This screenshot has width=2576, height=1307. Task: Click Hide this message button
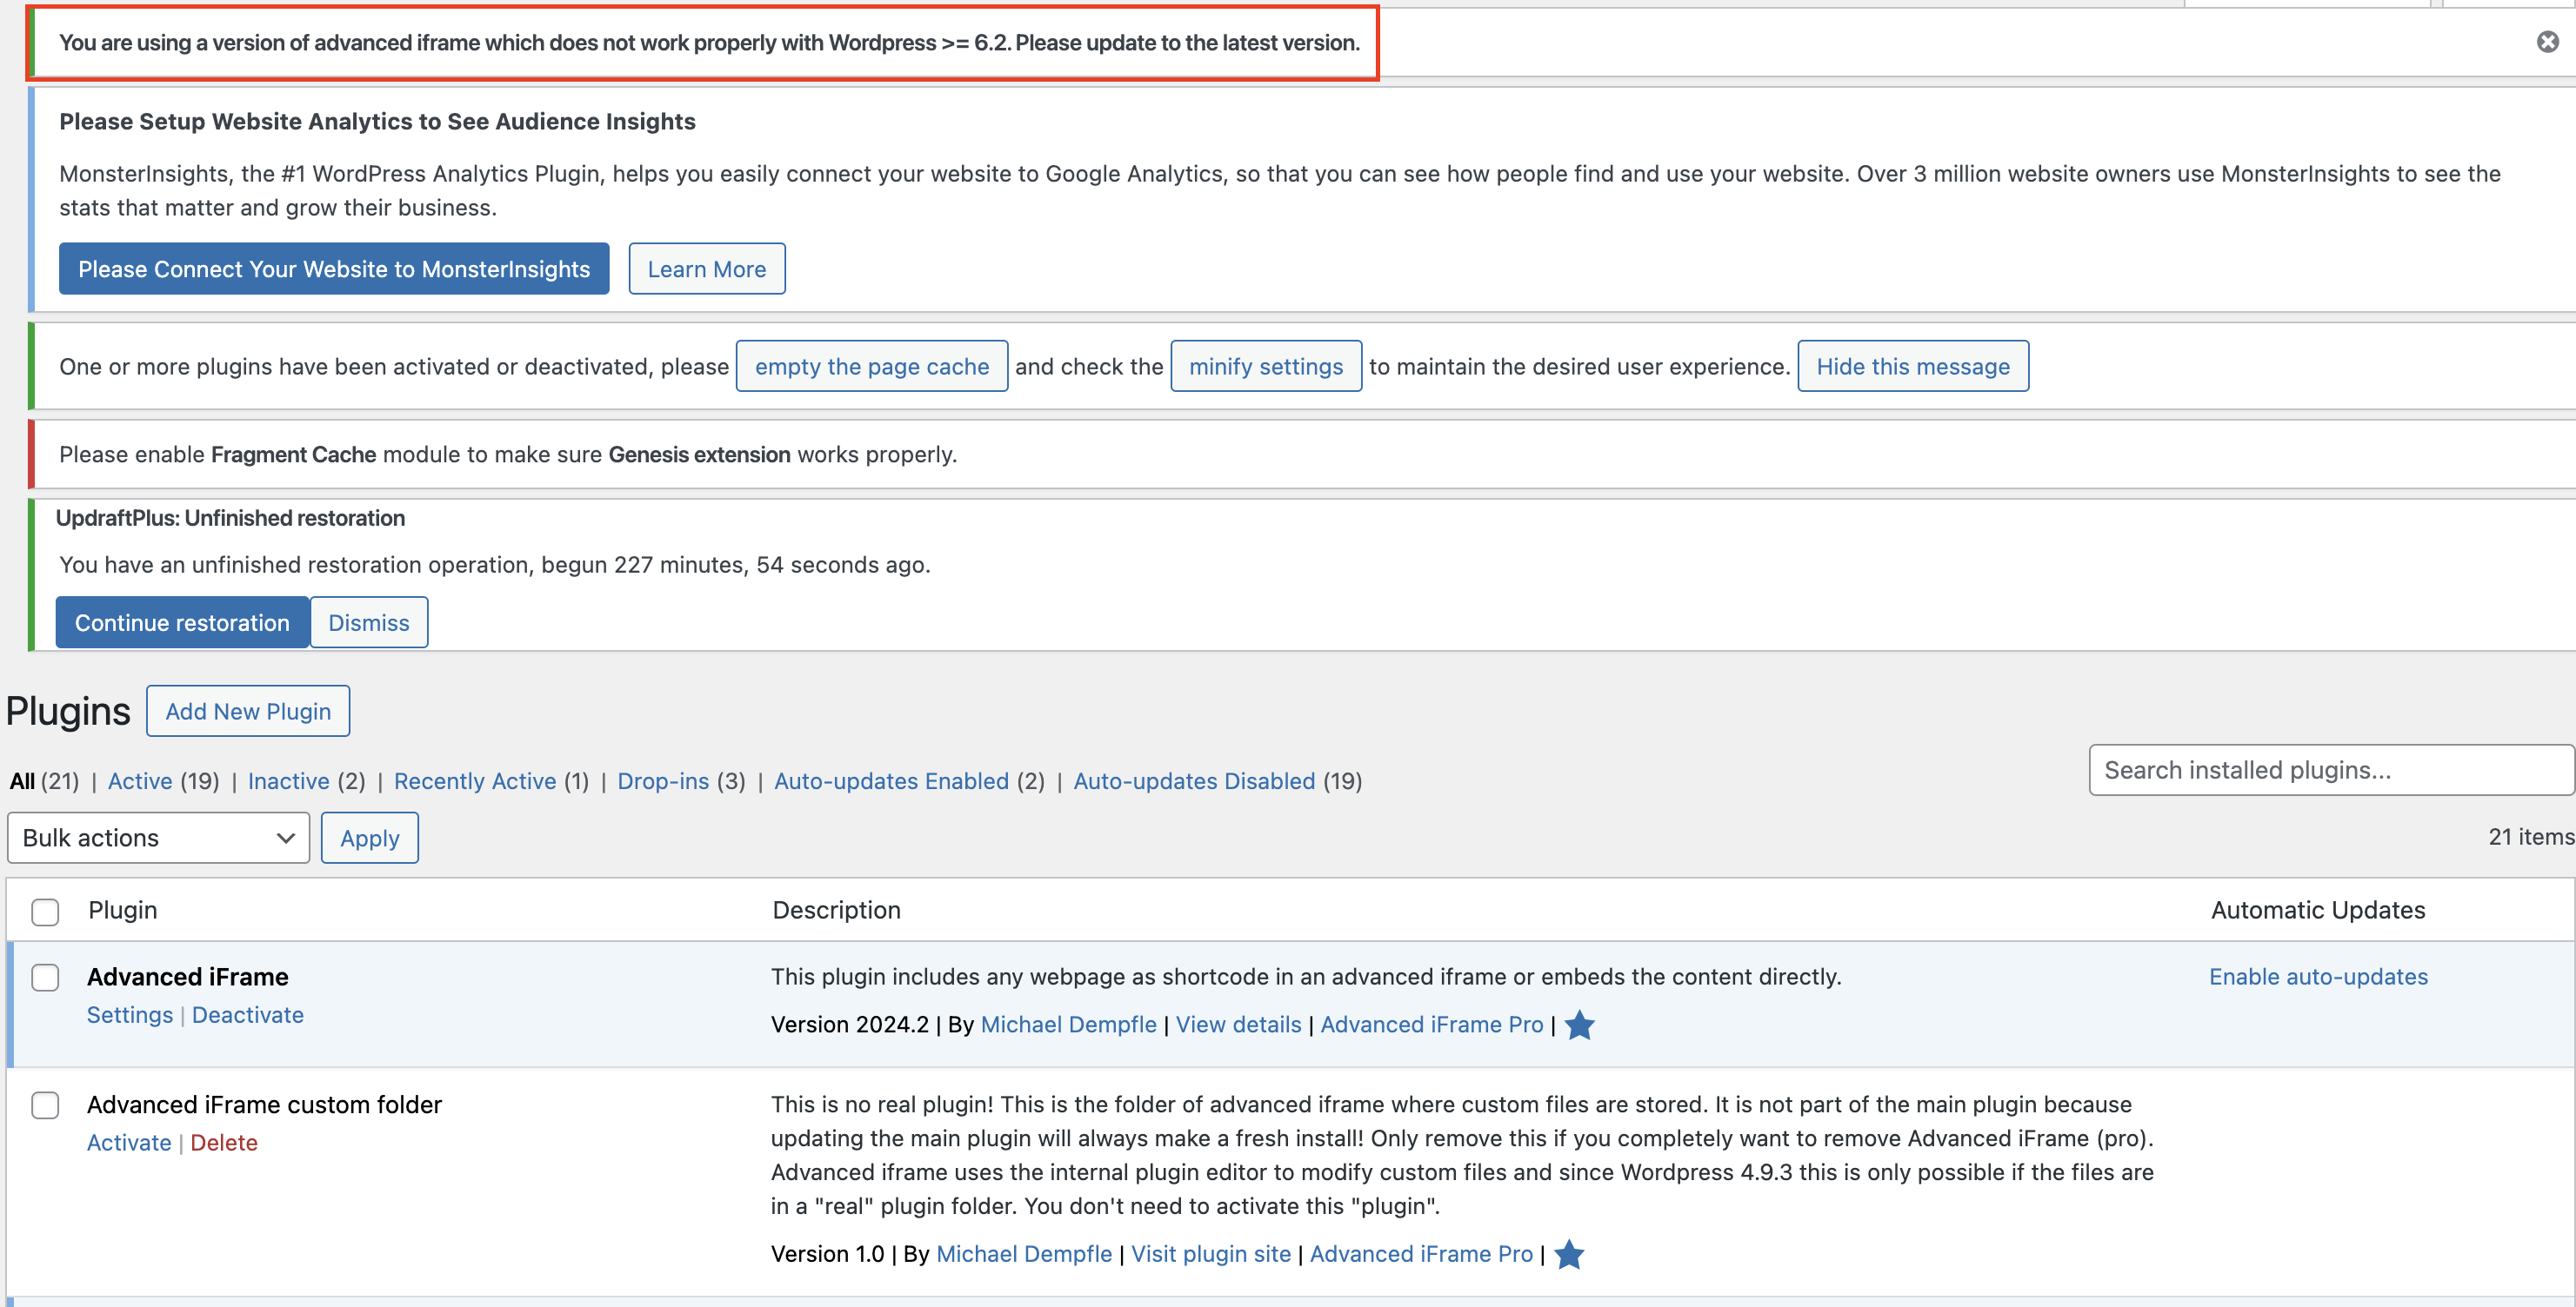pyautogui.click(x=1913, y=367)
